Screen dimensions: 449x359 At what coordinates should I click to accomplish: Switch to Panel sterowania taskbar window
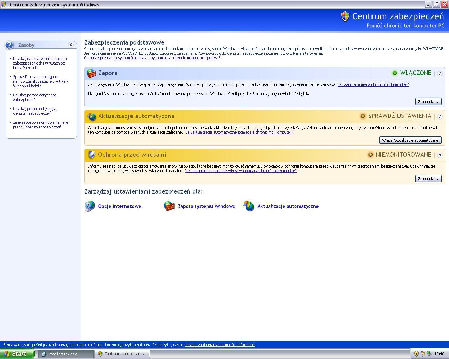(x=66, y=354)
